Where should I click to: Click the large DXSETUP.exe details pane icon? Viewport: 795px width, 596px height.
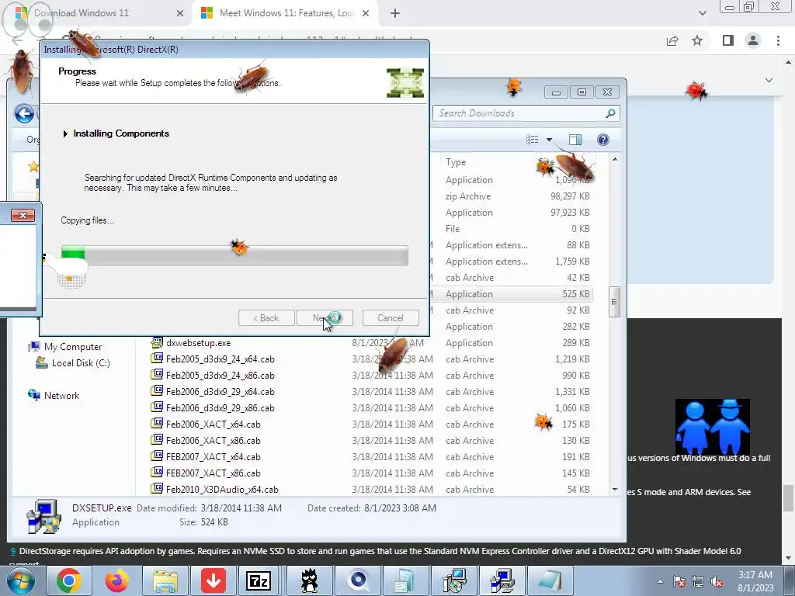coord(44,516)
